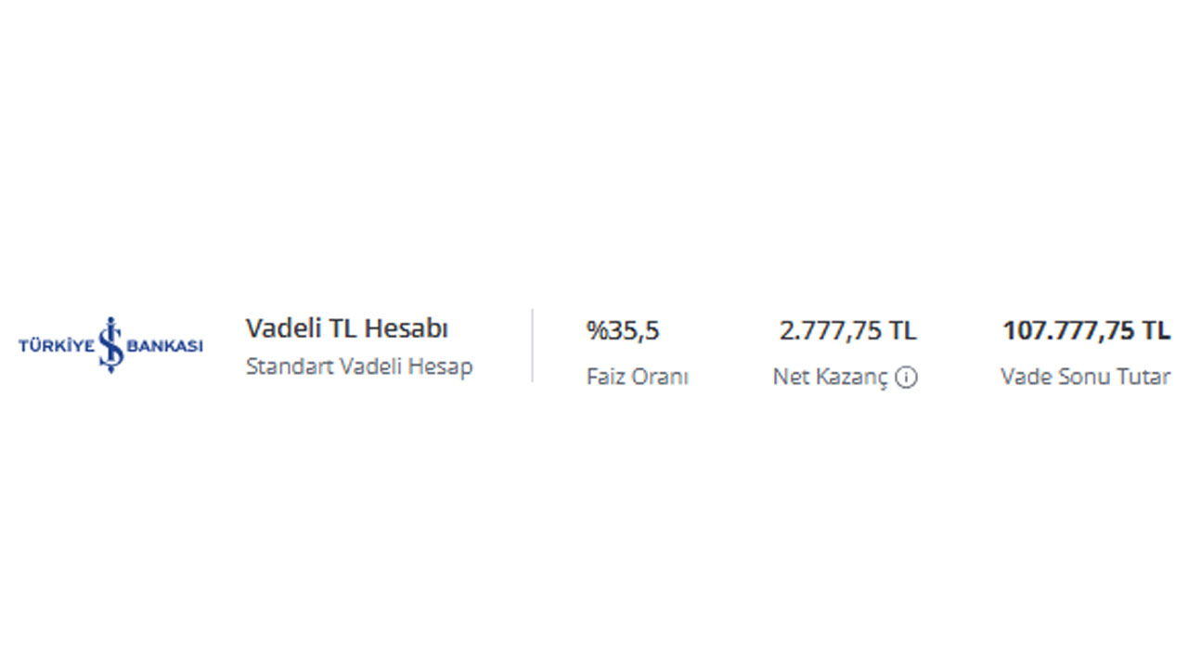Click the %35,5 interest rate value

623,330
